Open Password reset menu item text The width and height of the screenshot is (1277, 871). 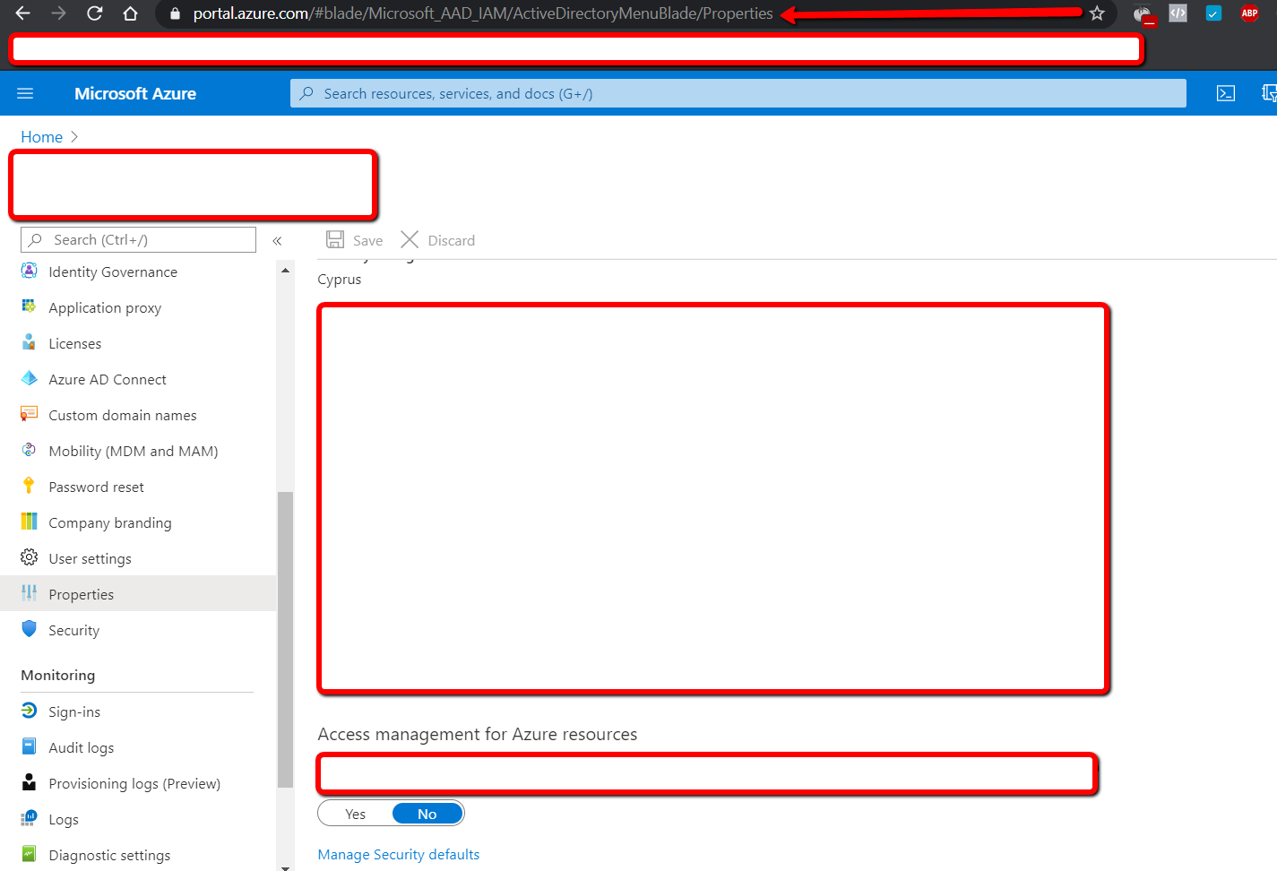[96, 487]
